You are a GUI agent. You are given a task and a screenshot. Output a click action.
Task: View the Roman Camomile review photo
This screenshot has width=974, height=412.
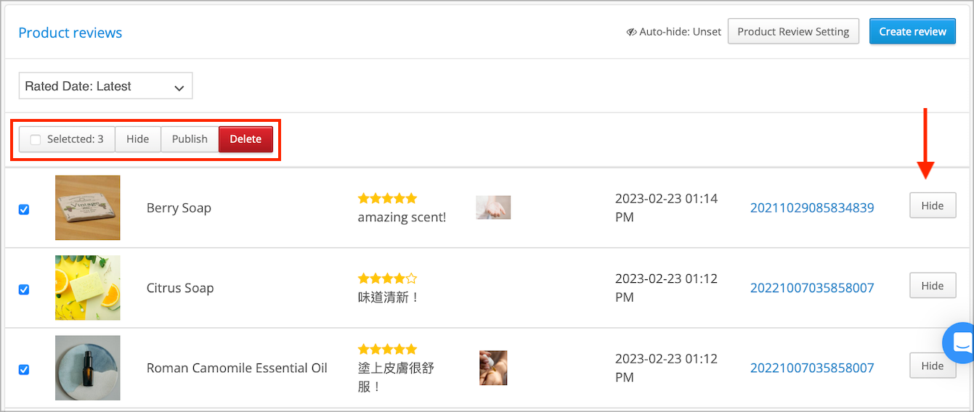(493, 368)
